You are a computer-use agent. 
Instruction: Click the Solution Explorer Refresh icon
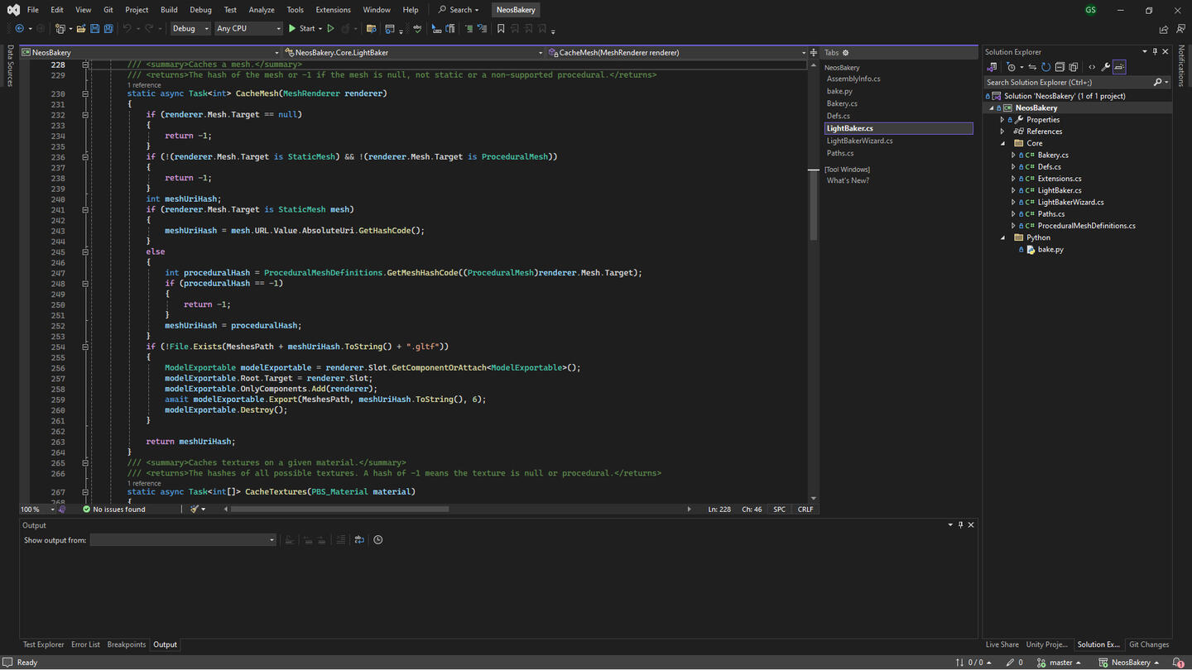coord(1045,67)
